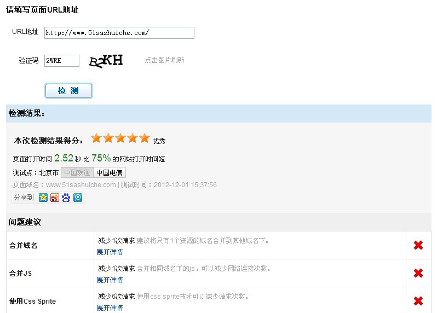Share result to Sina Weibo
437x313 pixels.
(54, 198)
